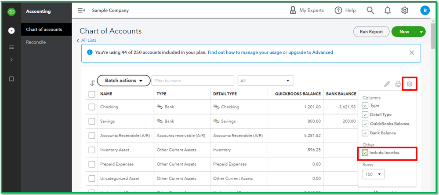The image size is (439, 195).
Task: Open the All account type dropdown
Action: click(x=265, y=81)
